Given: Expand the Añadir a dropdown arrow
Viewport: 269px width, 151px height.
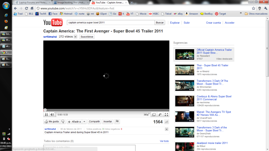Looking at the screenshot, I should click(x=84, y=122).
